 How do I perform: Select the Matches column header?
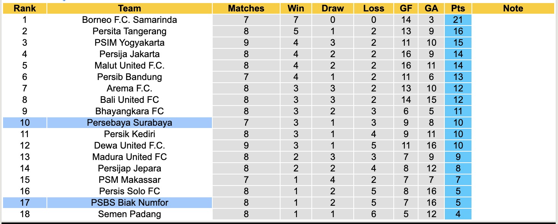[x=246, y=8]
